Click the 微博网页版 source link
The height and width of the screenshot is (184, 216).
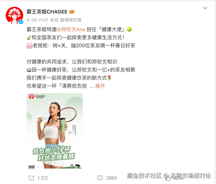[71, 20]
